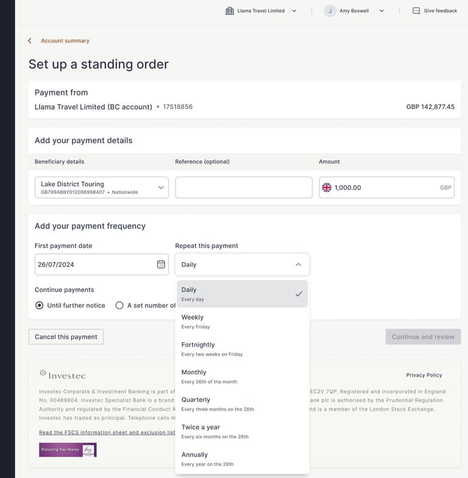Select the Until further notice radio button
The width and height of the screenshot is (468, 478).
pos(40,305)
